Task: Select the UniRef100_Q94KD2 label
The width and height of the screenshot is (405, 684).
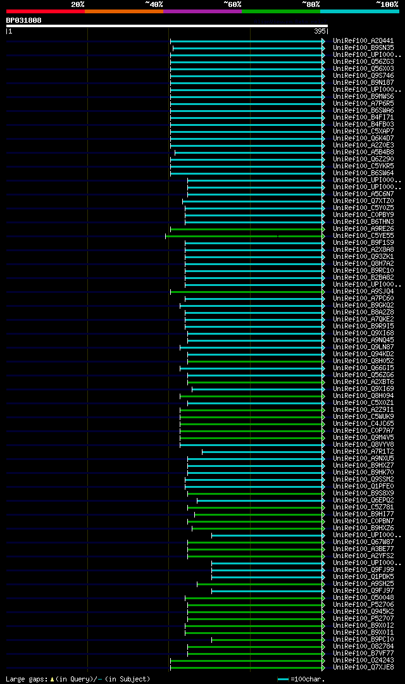Action: tap(363, 354)
